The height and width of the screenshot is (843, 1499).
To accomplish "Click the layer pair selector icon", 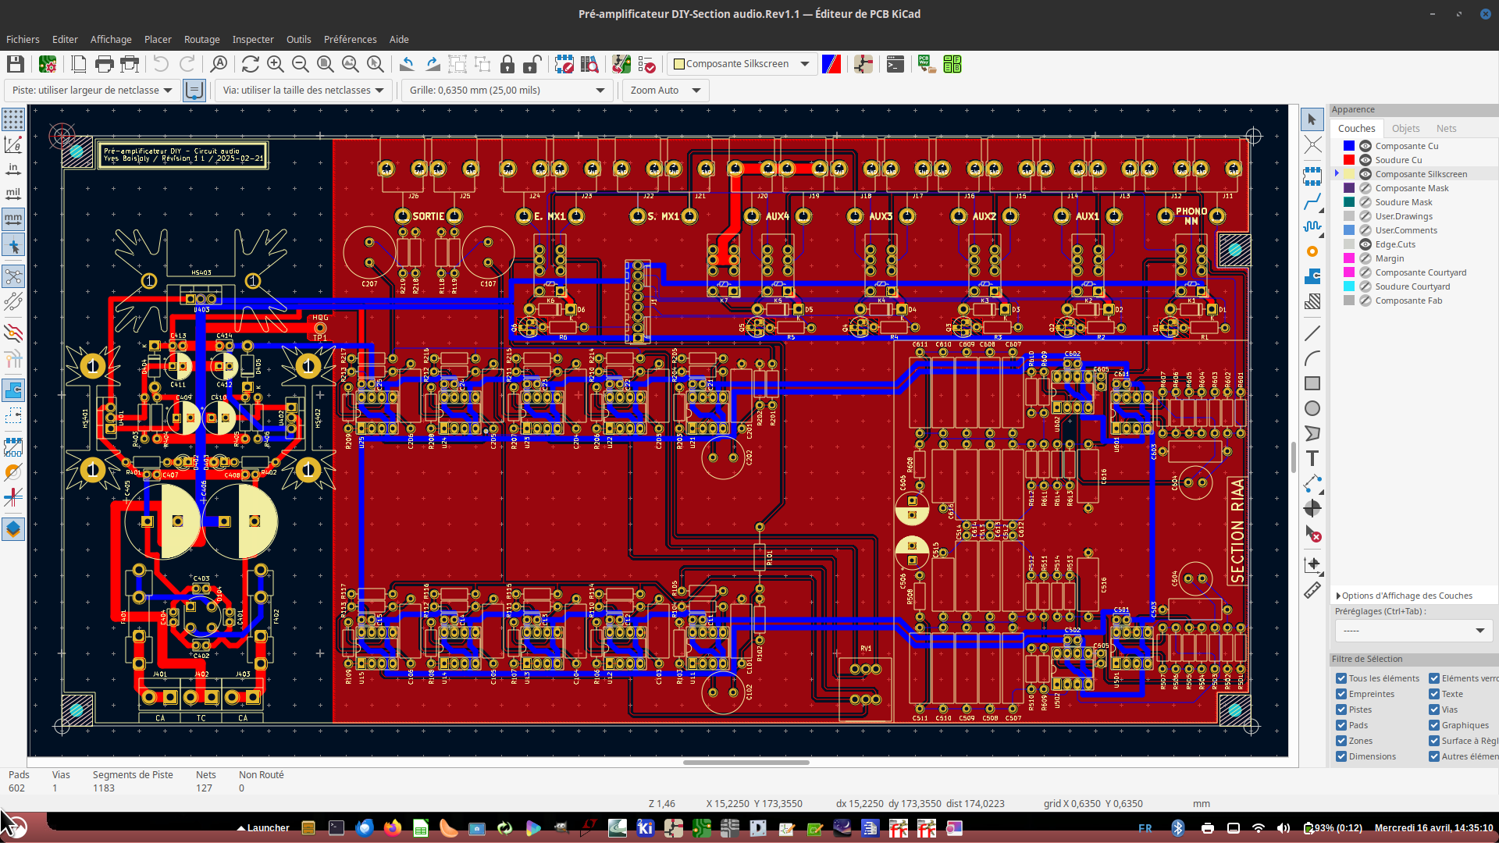I will pyautogui.click(x=831, y=64).
